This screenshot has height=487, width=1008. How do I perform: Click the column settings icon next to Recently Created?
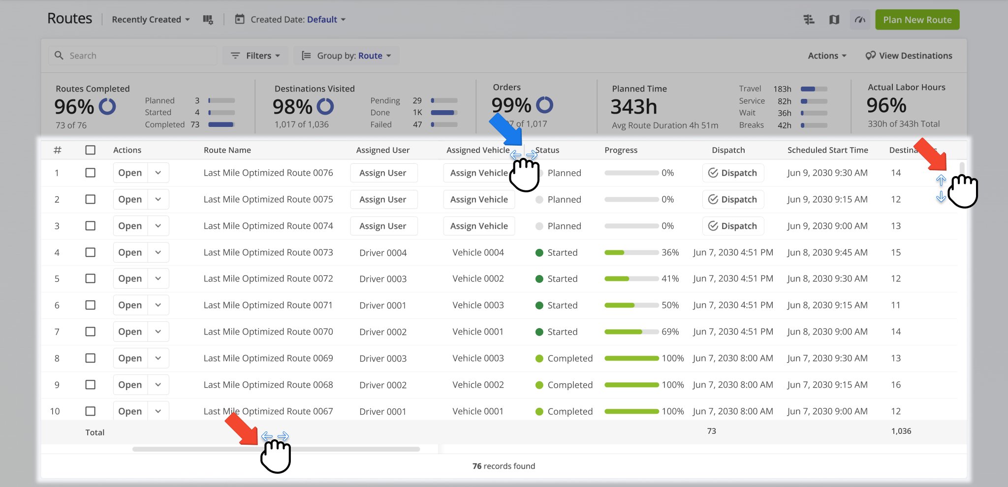click(208, 19)
